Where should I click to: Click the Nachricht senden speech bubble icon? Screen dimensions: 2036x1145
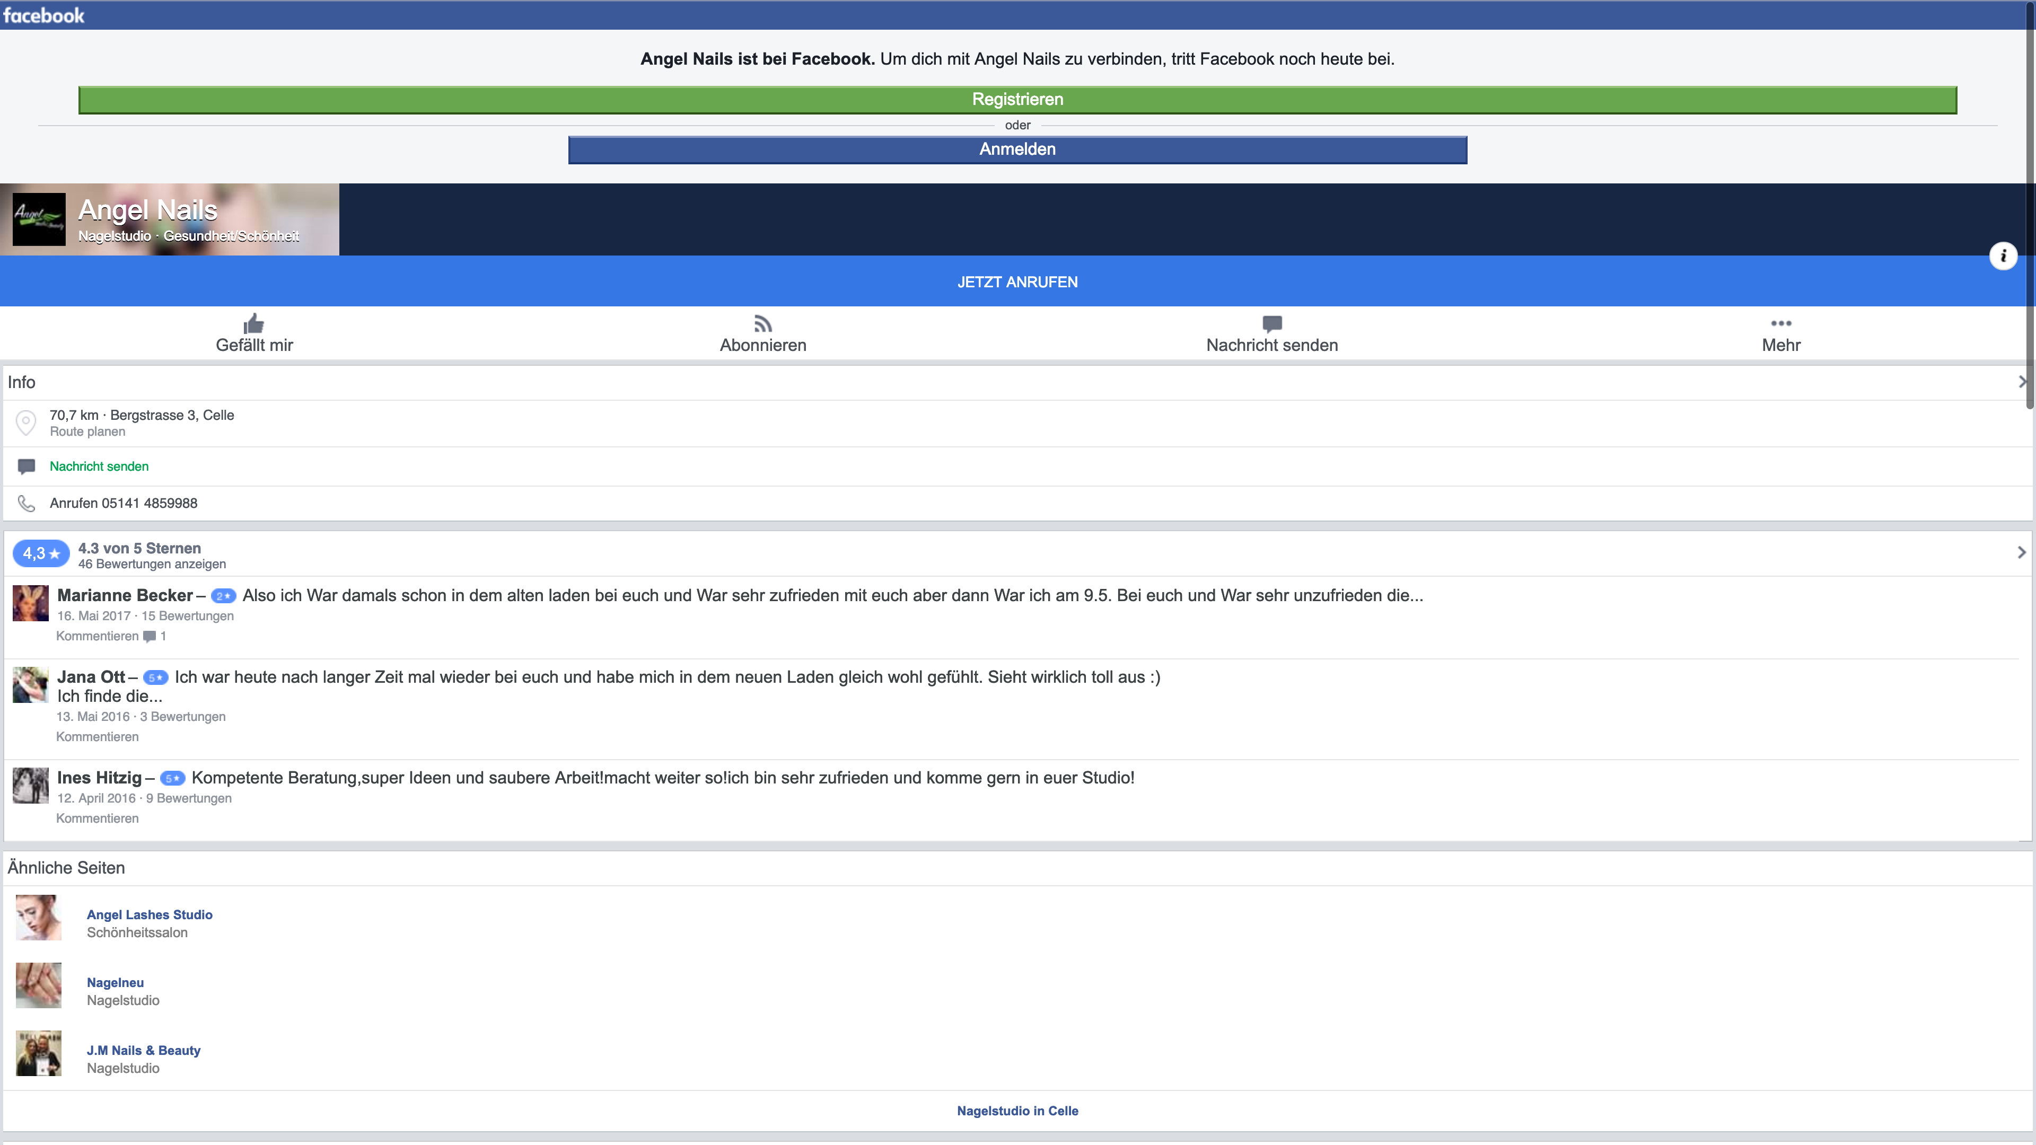coord(1272,323)
